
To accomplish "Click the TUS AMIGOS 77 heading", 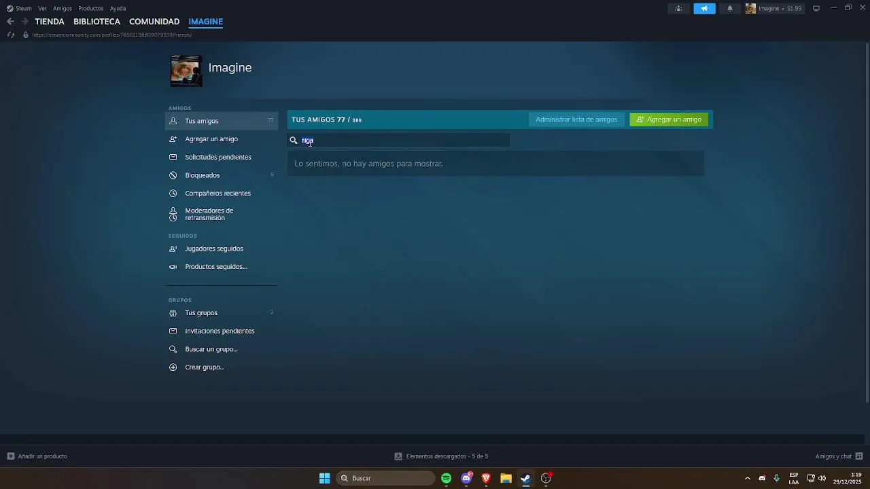I will 326,120.
